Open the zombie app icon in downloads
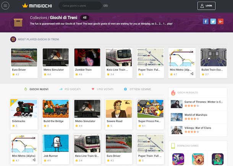The image size is (233, 166). click(218, 159)
